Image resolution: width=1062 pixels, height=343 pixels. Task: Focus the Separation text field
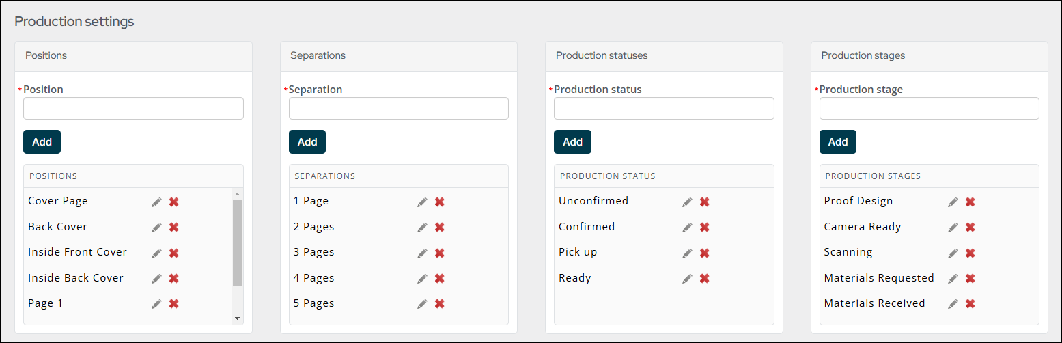point(399,108)
